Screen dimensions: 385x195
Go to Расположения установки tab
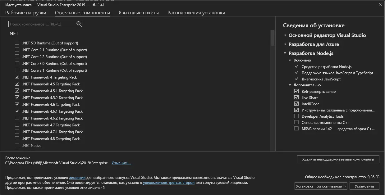196,13
